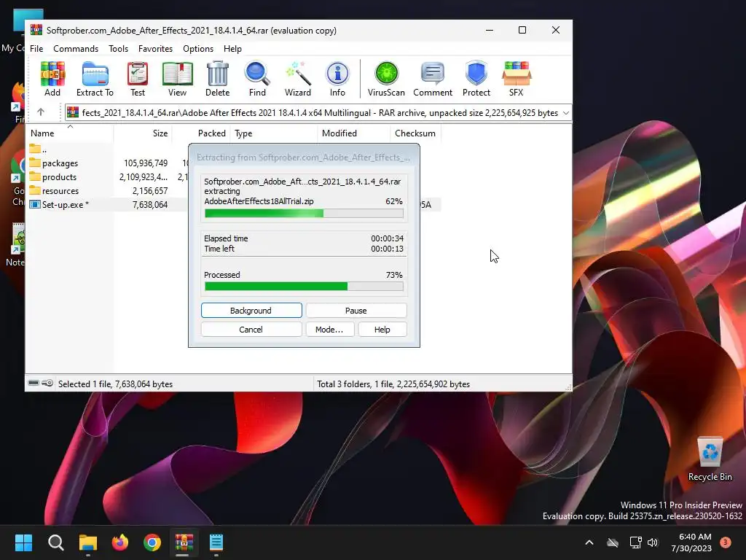Image resolution: width=746 pixels, height=560 pixels.
Task: Click the Delete toolbar icon
Action: click(x=217, y=79)
